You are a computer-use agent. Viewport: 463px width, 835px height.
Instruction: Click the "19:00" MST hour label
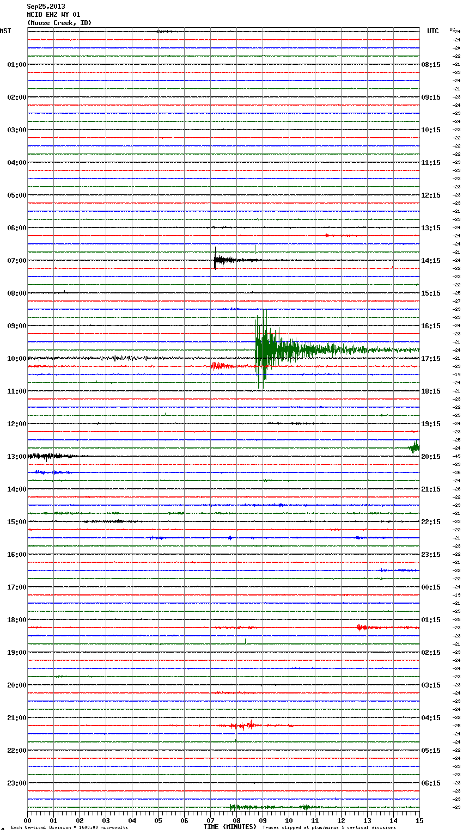point(17,653)
